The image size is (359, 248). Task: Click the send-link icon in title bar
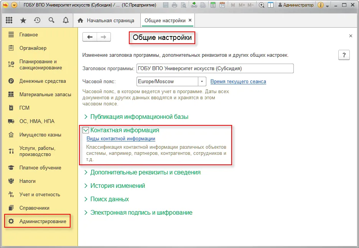click(x=194, y=5)
